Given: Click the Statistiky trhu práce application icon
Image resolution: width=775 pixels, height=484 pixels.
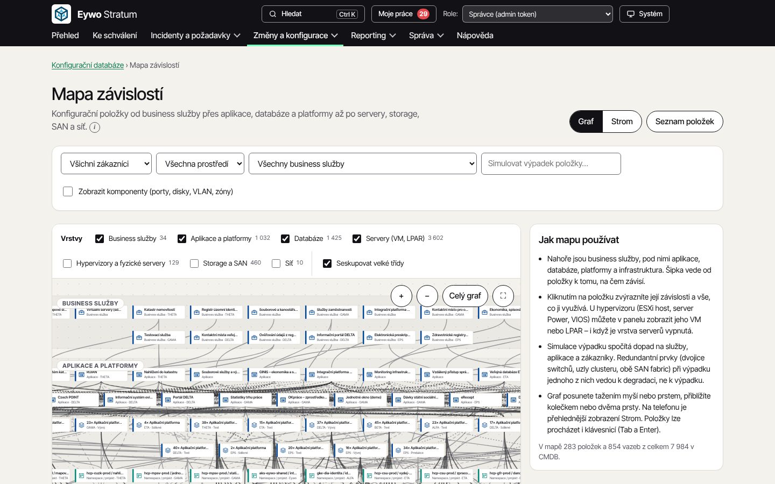Looking at the screenshot, I should (x=226, y=400).
